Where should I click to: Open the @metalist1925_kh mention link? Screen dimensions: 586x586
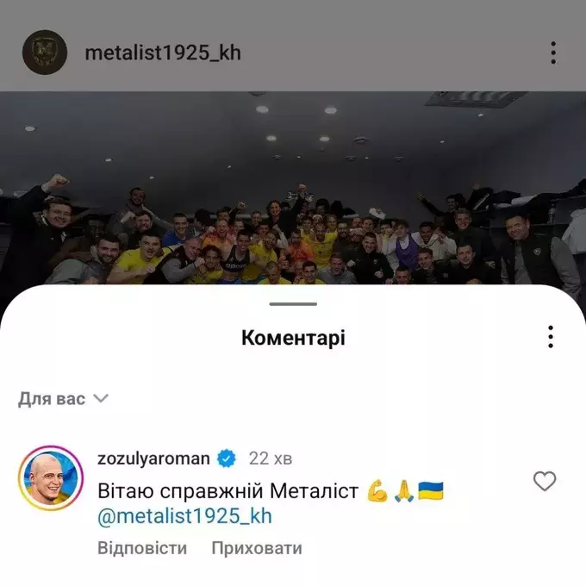pos(184,516)
